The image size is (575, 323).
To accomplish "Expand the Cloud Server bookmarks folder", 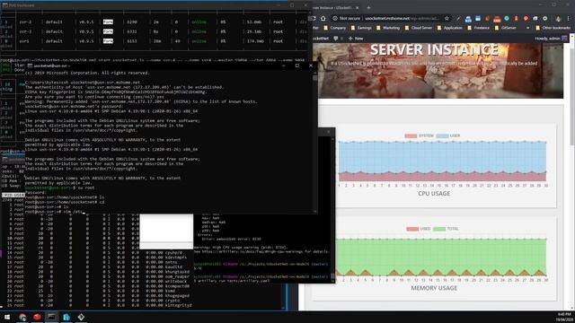I will (419, 28).
